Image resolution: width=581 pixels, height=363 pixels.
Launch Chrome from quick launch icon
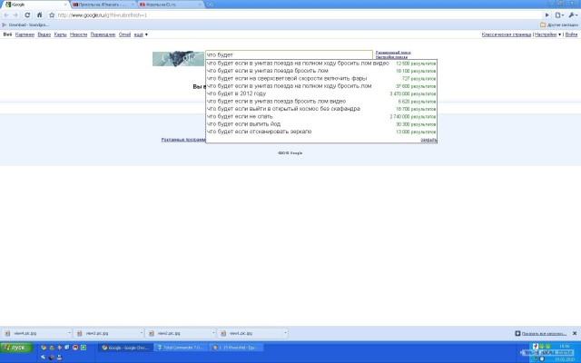pyautogui.click(x=44, y=348)
